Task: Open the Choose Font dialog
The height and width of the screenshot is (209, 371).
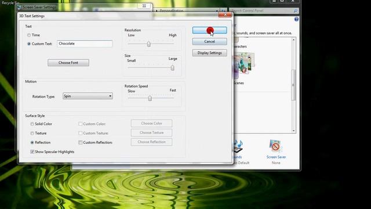Action: click(68, 63)
